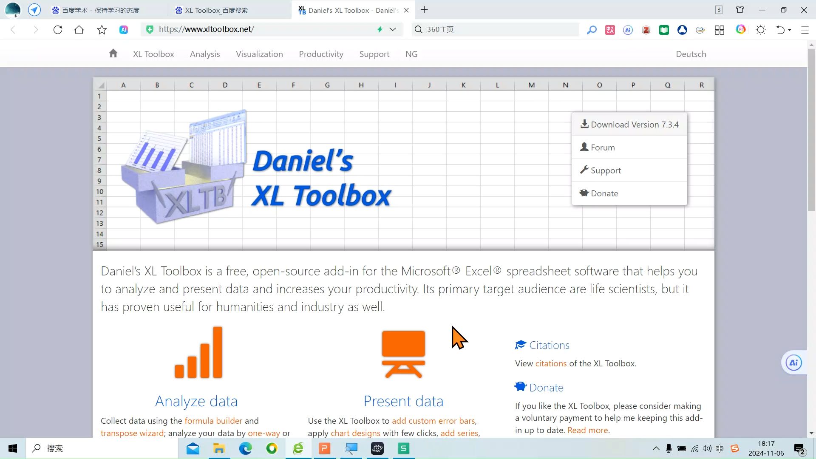Open the WPS Spreadsheet taskbar icon

[x=403, y=448]
